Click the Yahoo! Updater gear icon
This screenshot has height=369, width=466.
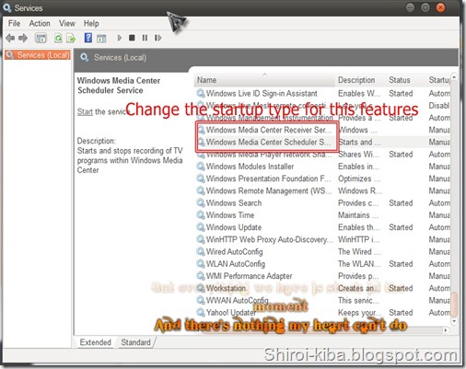[x=201, y=313]
